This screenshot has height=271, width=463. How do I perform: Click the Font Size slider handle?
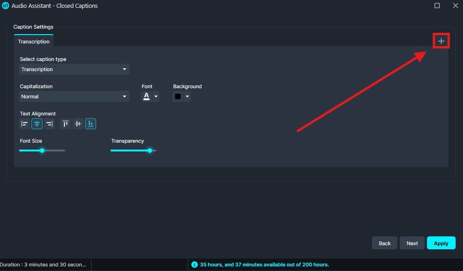click(x=42, y=151)
